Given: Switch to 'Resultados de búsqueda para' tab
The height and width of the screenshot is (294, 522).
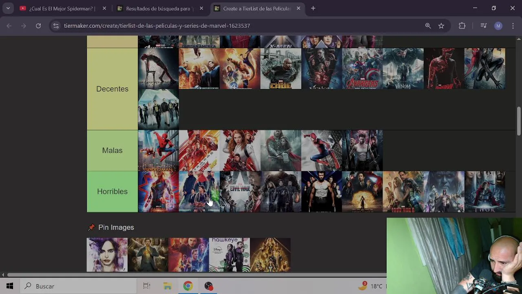Looking at the screenshot, I should pos(159,8).
